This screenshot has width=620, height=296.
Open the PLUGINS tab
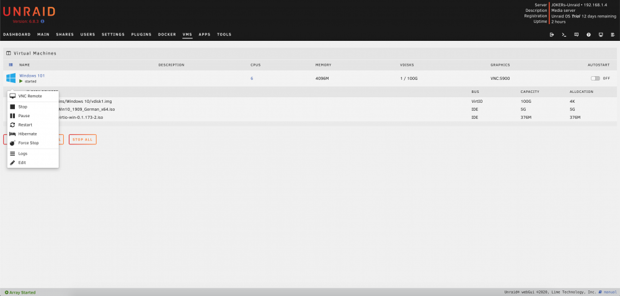[x=141, y=35]
